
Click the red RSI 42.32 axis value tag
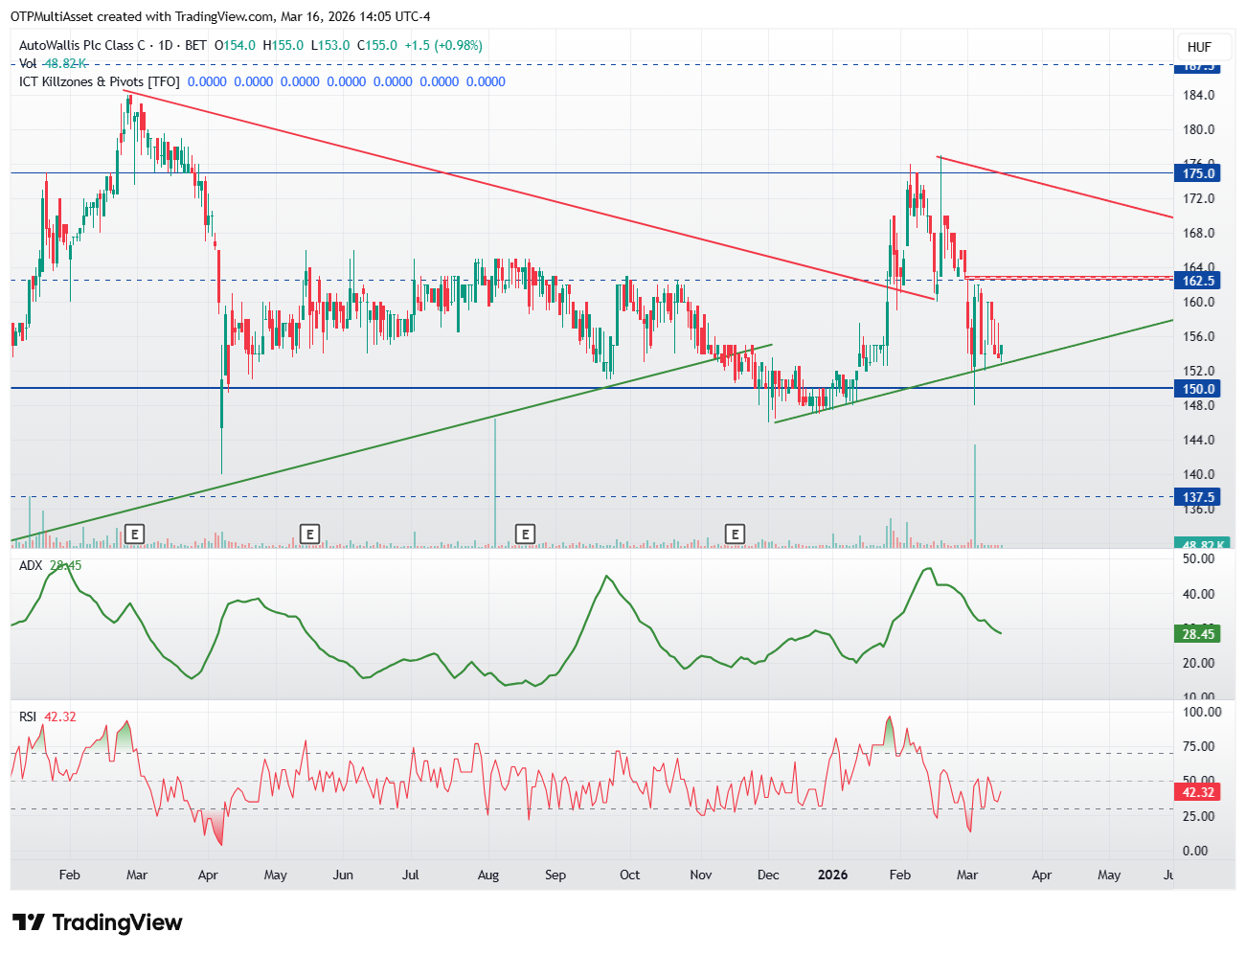click(x=1198, y=792)
